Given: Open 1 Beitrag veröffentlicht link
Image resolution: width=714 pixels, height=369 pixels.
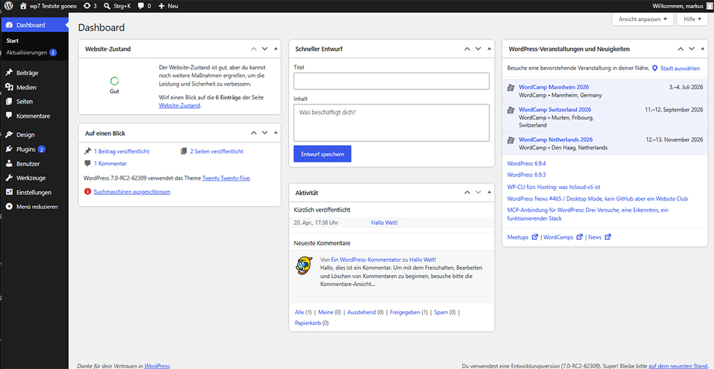Looking at the screenshot, I should click(121, 151).
